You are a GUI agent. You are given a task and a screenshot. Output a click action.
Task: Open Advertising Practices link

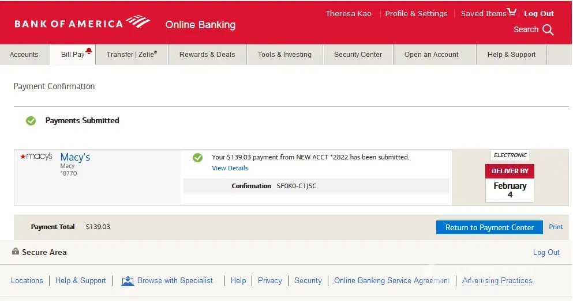(x=497, y=281)
